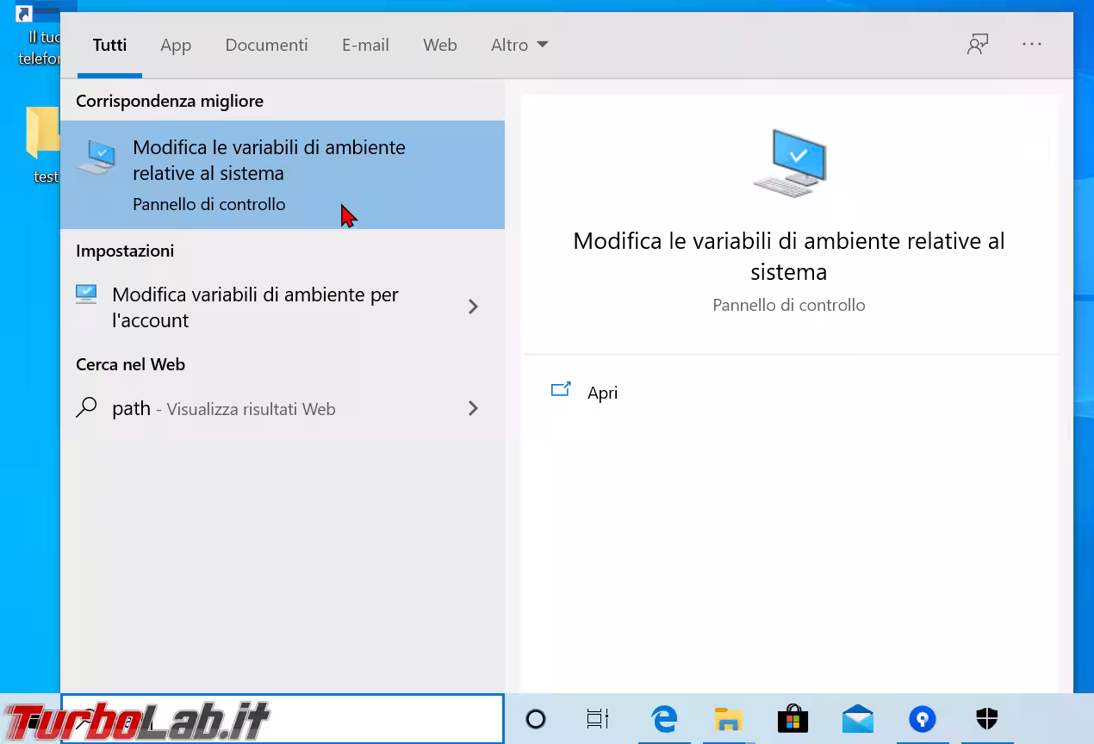Expand arrow for account environment variables result
The image size is (1094, 744).
(x=473, y=307)
